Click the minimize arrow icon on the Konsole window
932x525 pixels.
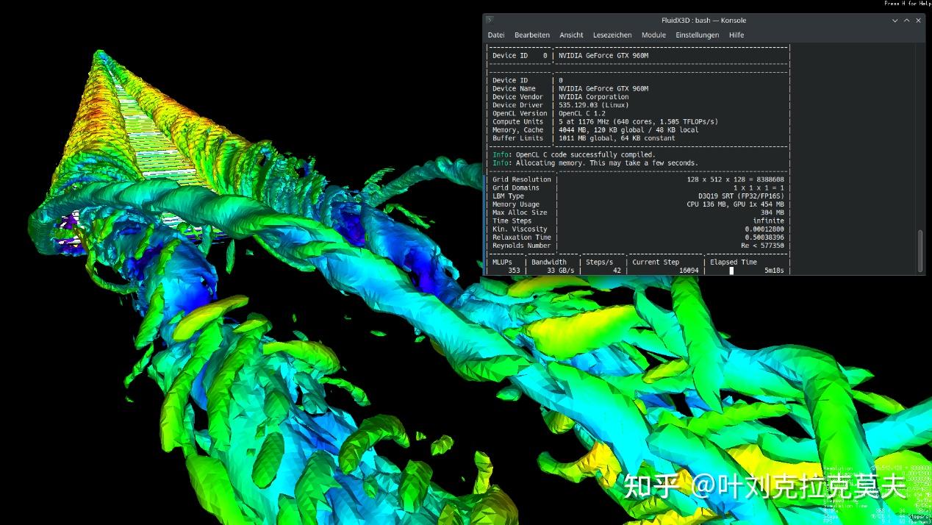(895, 21)
